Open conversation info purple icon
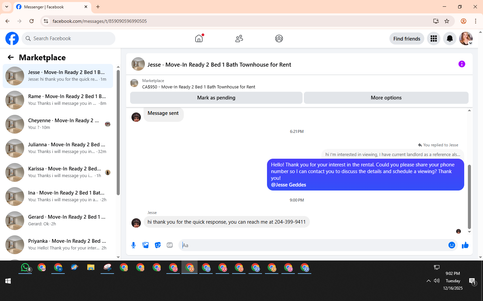The image size is (483, 301). 462,64
